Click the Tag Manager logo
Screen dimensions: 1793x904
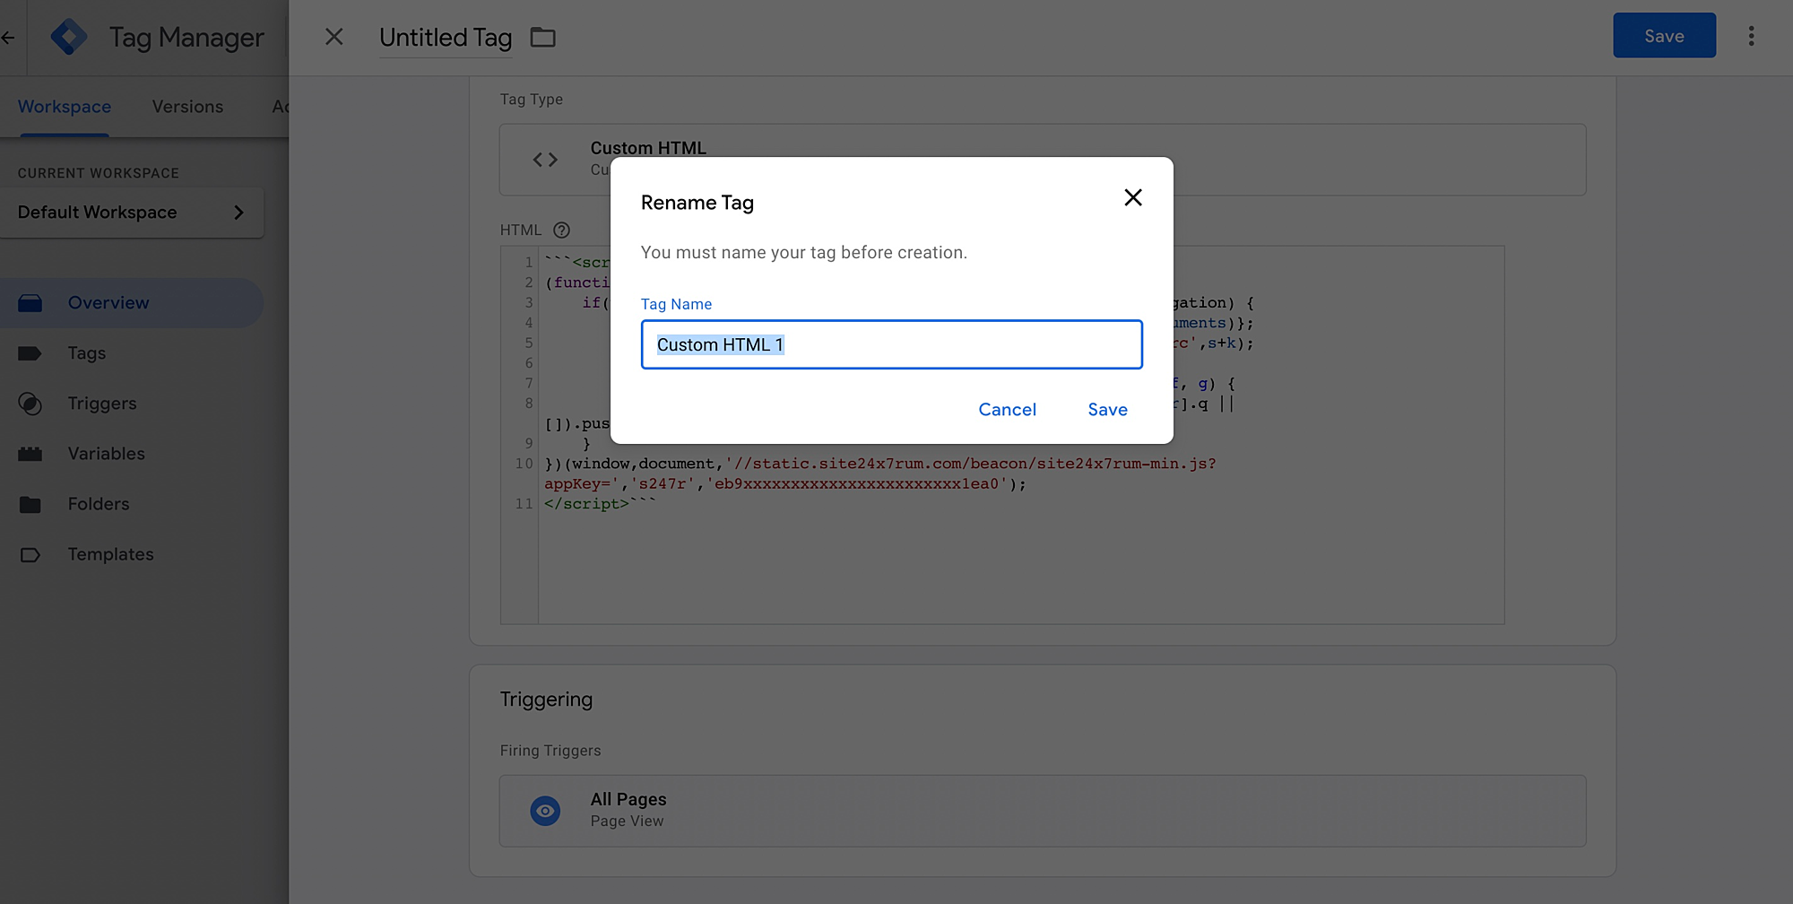tap(69, 37)
